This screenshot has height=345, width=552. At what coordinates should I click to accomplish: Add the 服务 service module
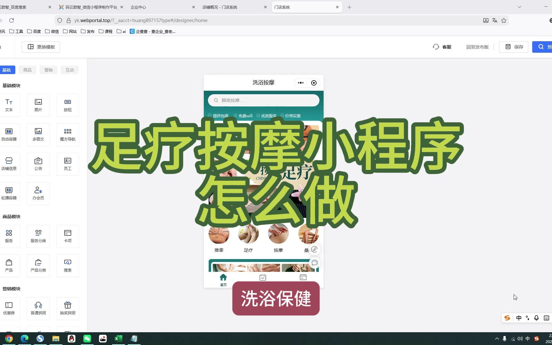point(9,236)
